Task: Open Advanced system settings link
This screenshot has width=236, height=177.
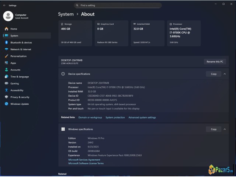Action: 142,117
